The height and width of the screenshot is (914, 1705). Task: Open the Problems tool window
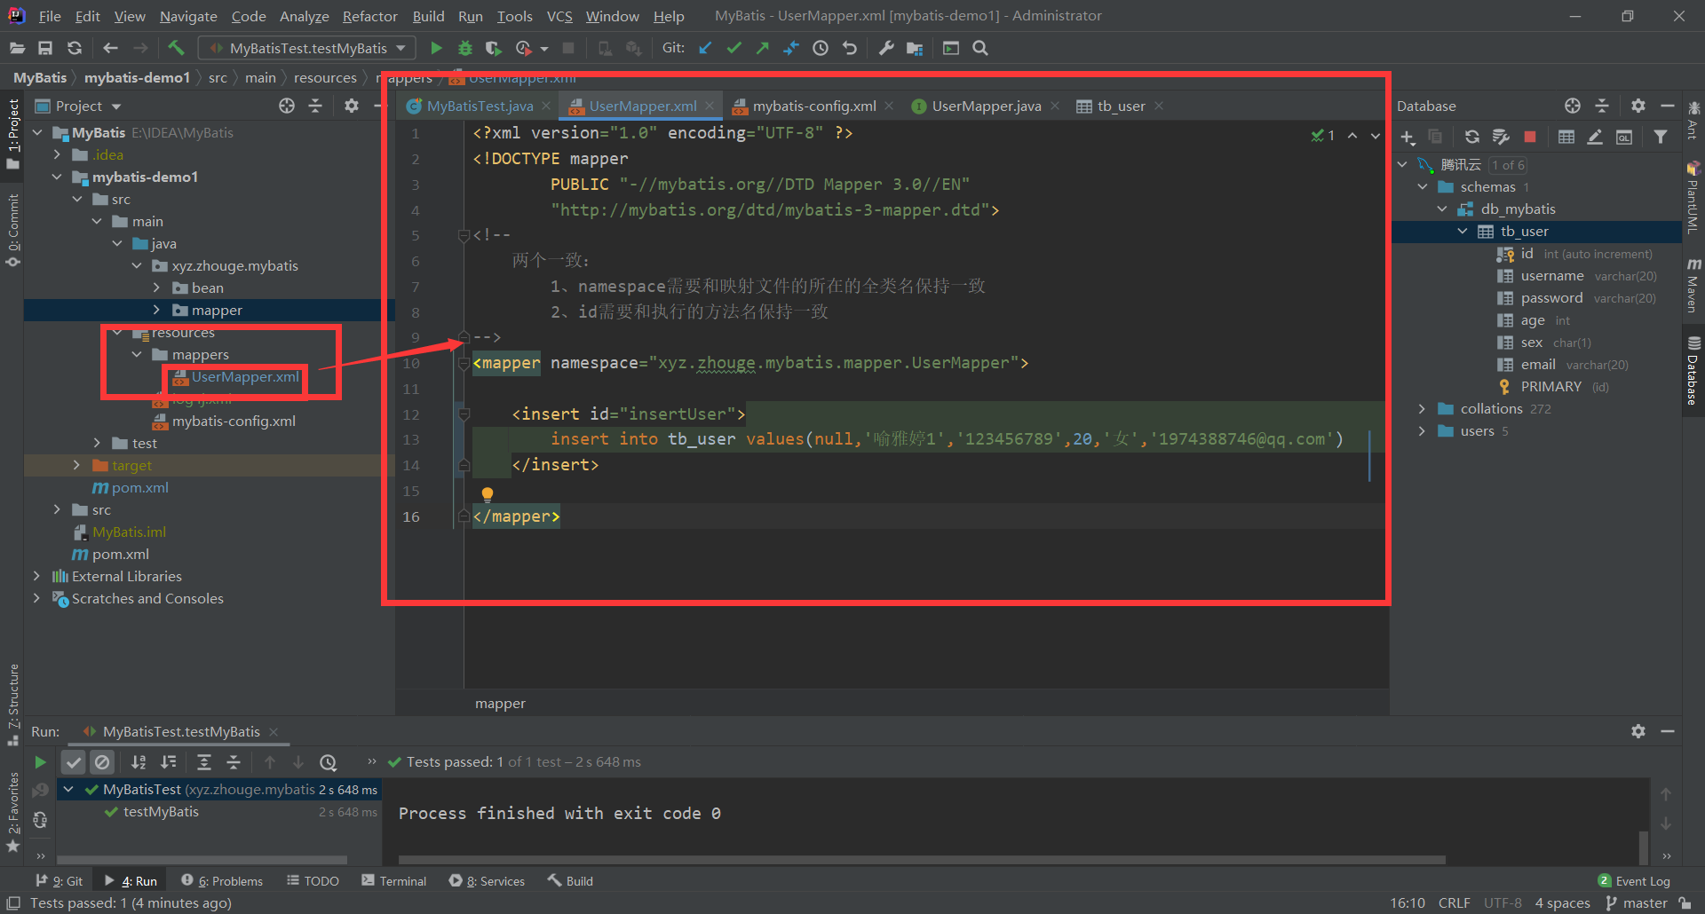click(x=222, y=880)
